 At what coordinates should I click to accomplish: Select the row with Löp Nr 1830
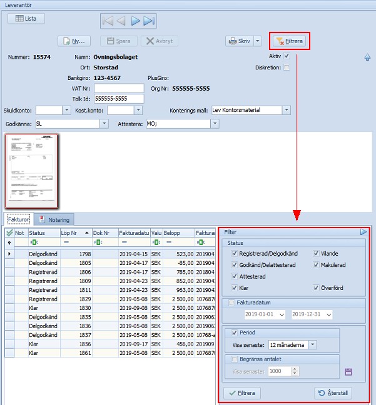[110, 308]
